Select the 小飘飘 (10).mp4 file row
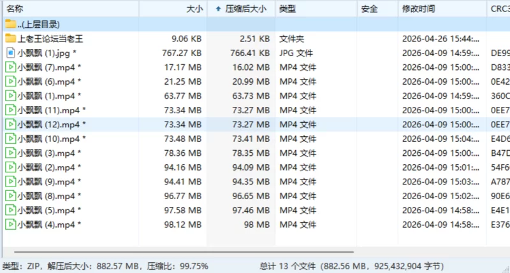The height and width of the screenshot is (273, 510). pyautogui.click(x=256, y=139)
